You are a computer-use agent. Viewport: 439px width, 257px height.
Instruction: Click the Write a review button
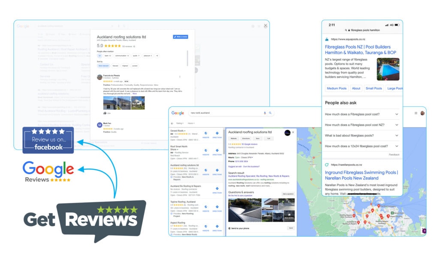tap(180, 37)
